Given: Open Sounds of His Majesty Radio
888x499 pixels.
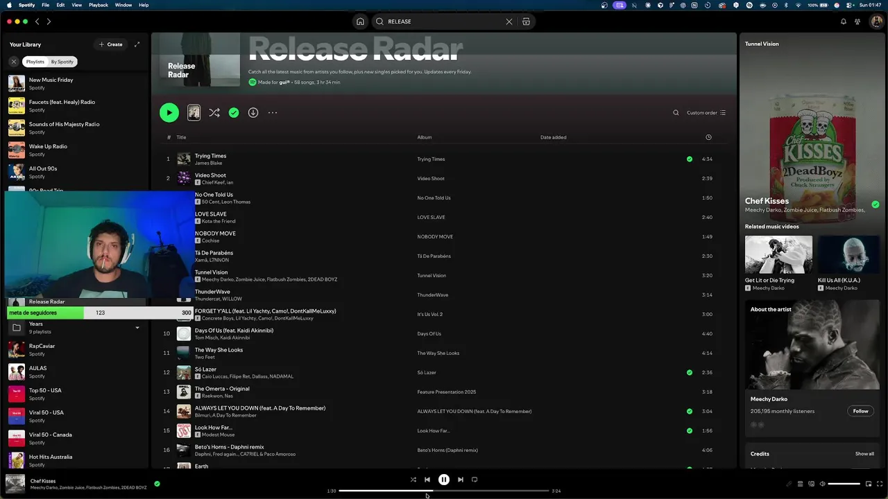Looking at the screenshot, I should tap(75, 128).
